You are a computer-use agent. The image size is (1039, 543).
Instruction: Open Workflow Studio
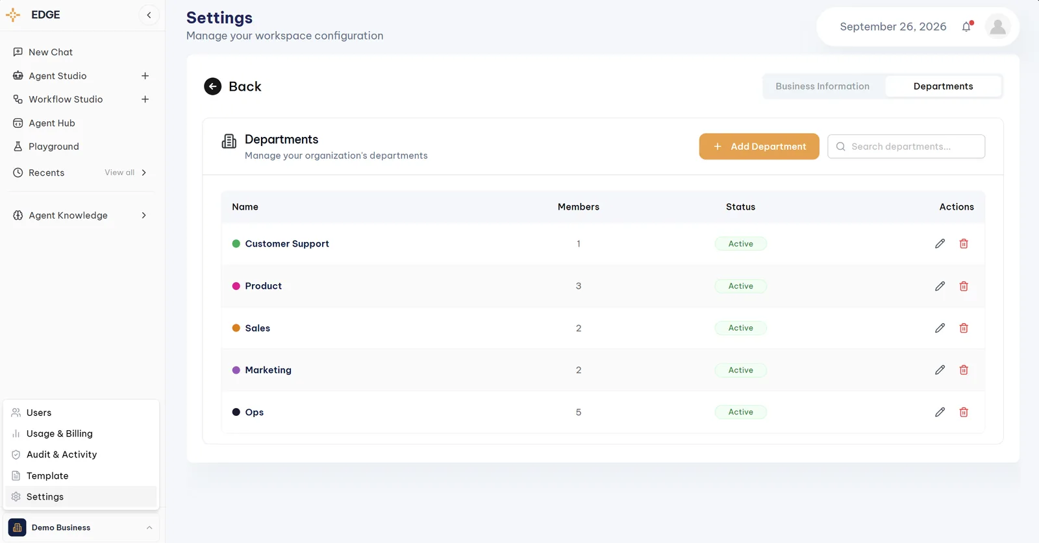(66, 99)
